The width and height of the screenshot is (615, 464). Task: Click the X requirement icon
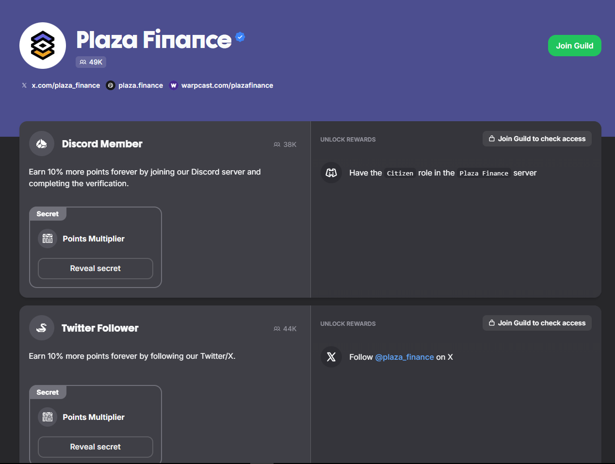(x=331, y=357)
